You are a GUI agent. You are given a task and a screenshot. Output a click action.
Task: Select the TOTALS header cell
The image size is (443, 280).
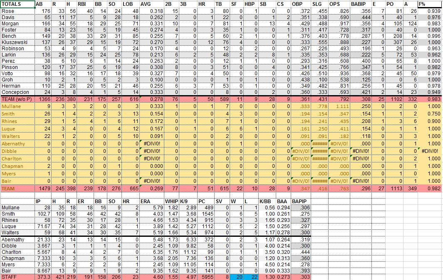click(x=17, y=4)
